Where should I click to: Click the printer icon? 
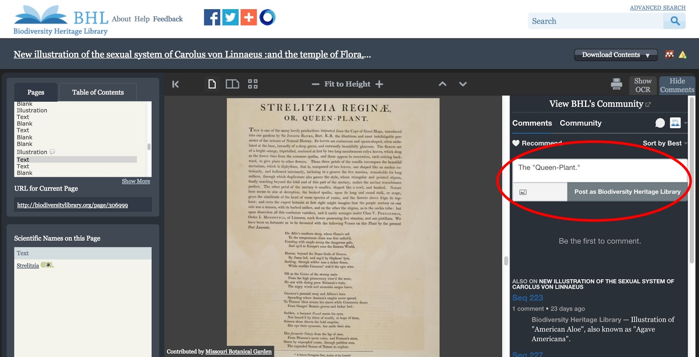pyautogui.click(x=616, y=84)
